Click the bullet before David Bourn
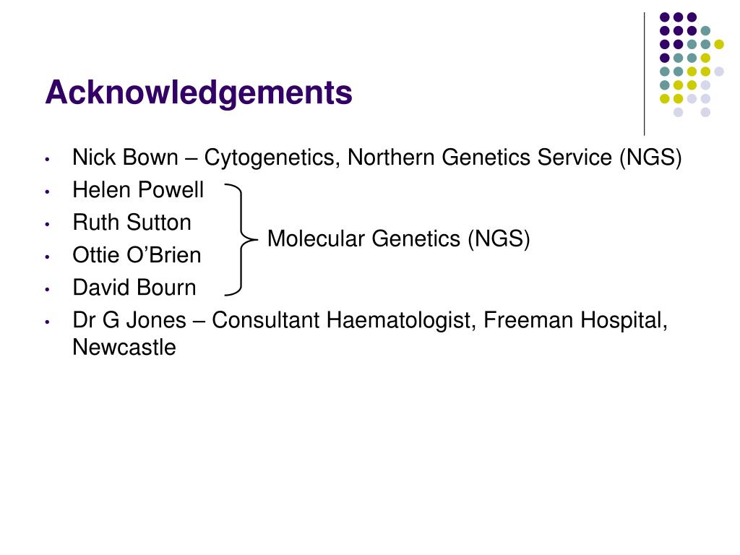 tap(47, 289)
